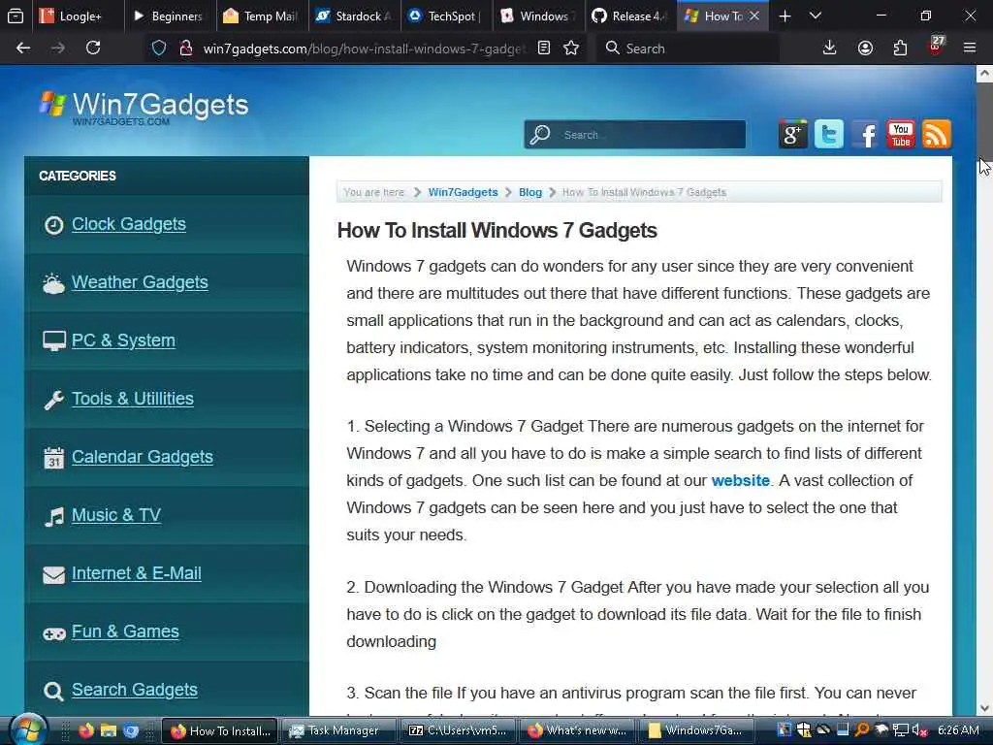
Task: Click the address bar URL
Action: [x=365, y=49]
